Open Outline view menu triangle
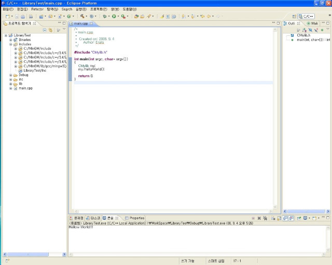Image resolution: width=332 pixels, height=265 pixels. 328,29
